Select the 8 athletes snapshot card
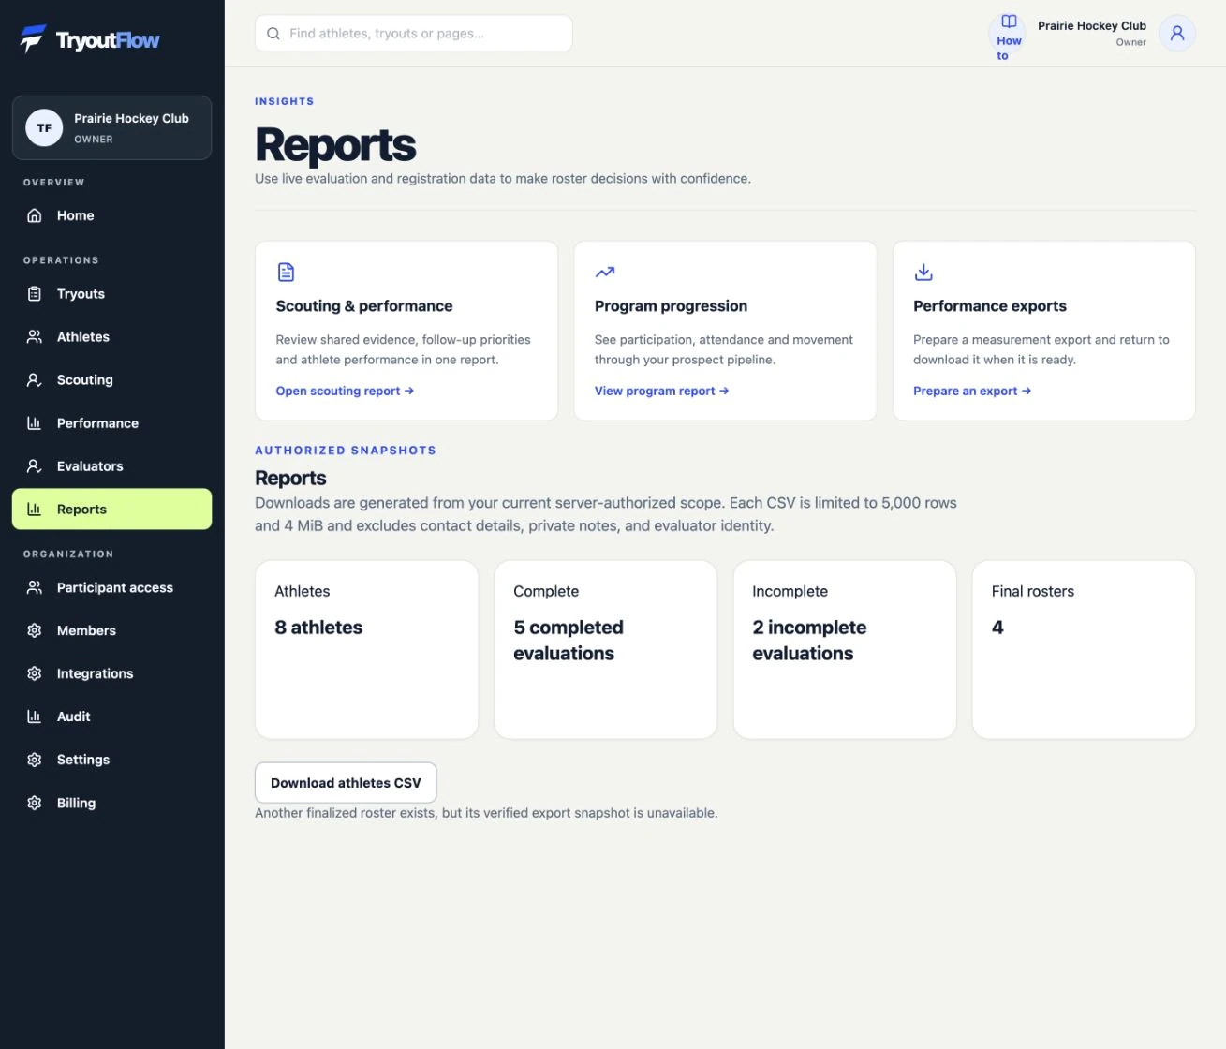Viewport: 1226px width, 1049px height. [366, 650]
